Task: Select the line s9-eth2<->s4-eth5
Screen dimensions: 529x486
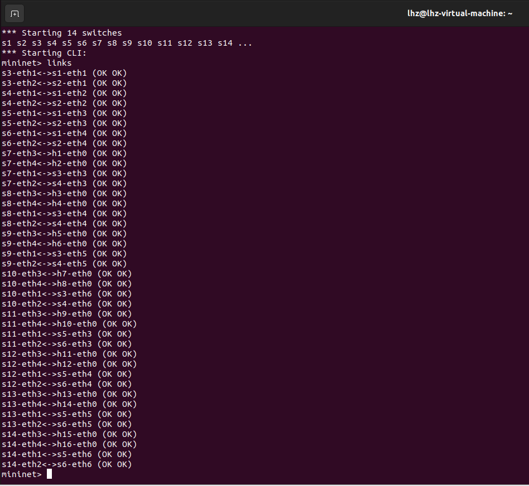Action: [x=64, y=264]
